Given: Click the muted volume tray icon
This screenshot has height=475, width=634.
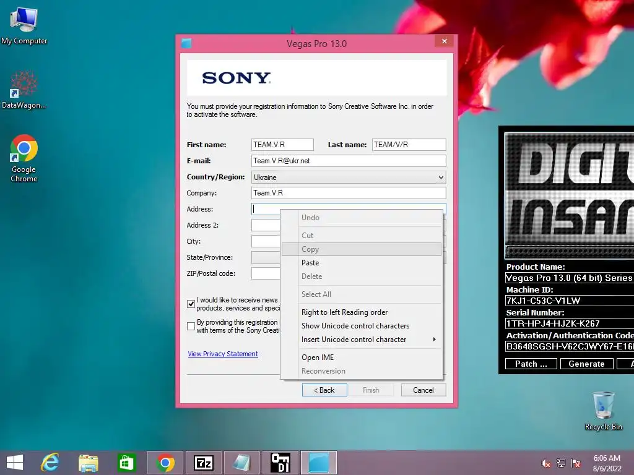Looking at the screenshot, I should tap(545, 463).
